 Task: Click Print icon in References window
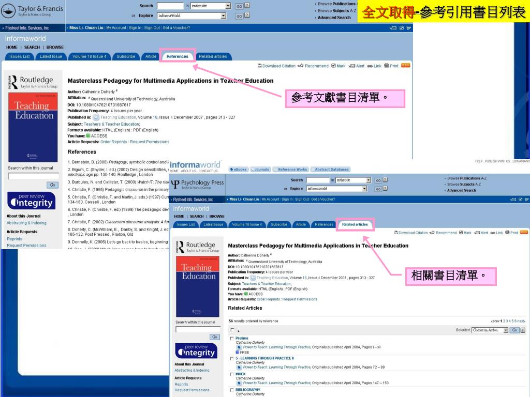point(386,66)
